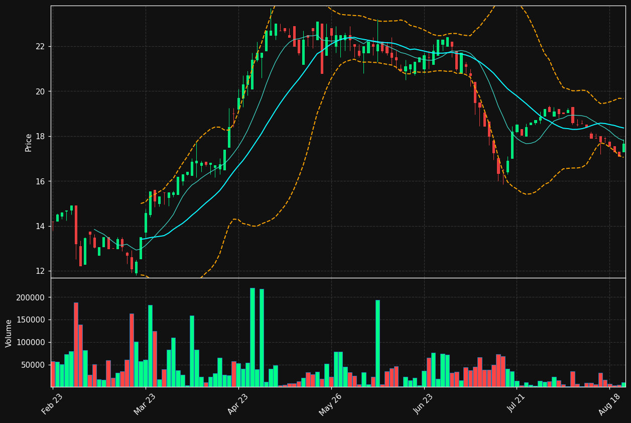This screenshot has width=631, height=423.
Task: Click the "Apr 23" date label
Action: tap(238, 404)
